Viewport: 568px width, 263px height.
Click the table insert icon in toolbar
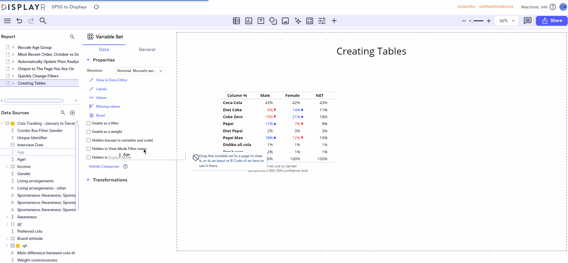tap(236, 21)
